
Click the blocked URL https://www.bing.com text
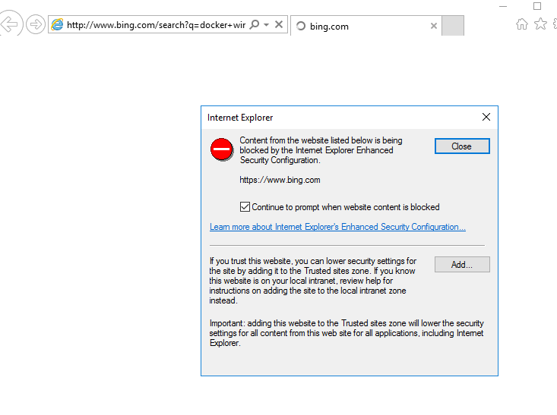tap(280, 180)
